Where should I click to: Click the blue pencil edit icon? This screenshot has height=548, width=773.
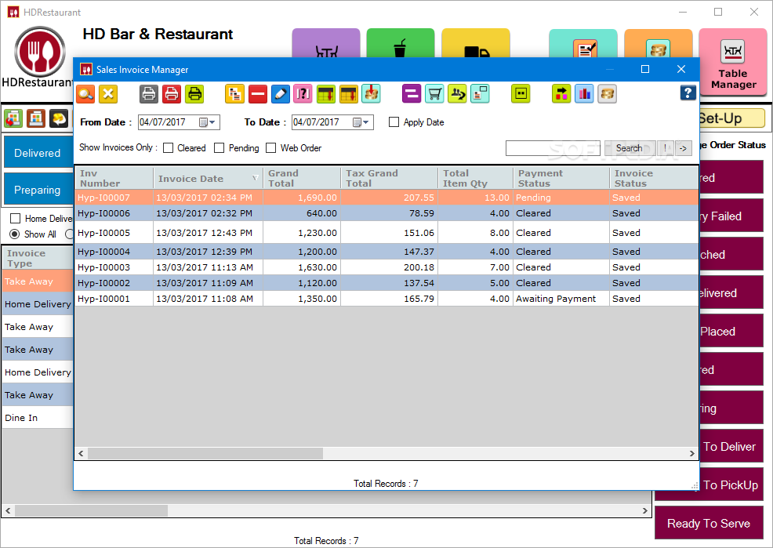pos(281,93)
